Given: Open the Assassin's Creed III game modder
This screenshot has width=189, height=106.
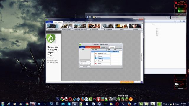Looking at the screenshot, I should tap(66, 27).
